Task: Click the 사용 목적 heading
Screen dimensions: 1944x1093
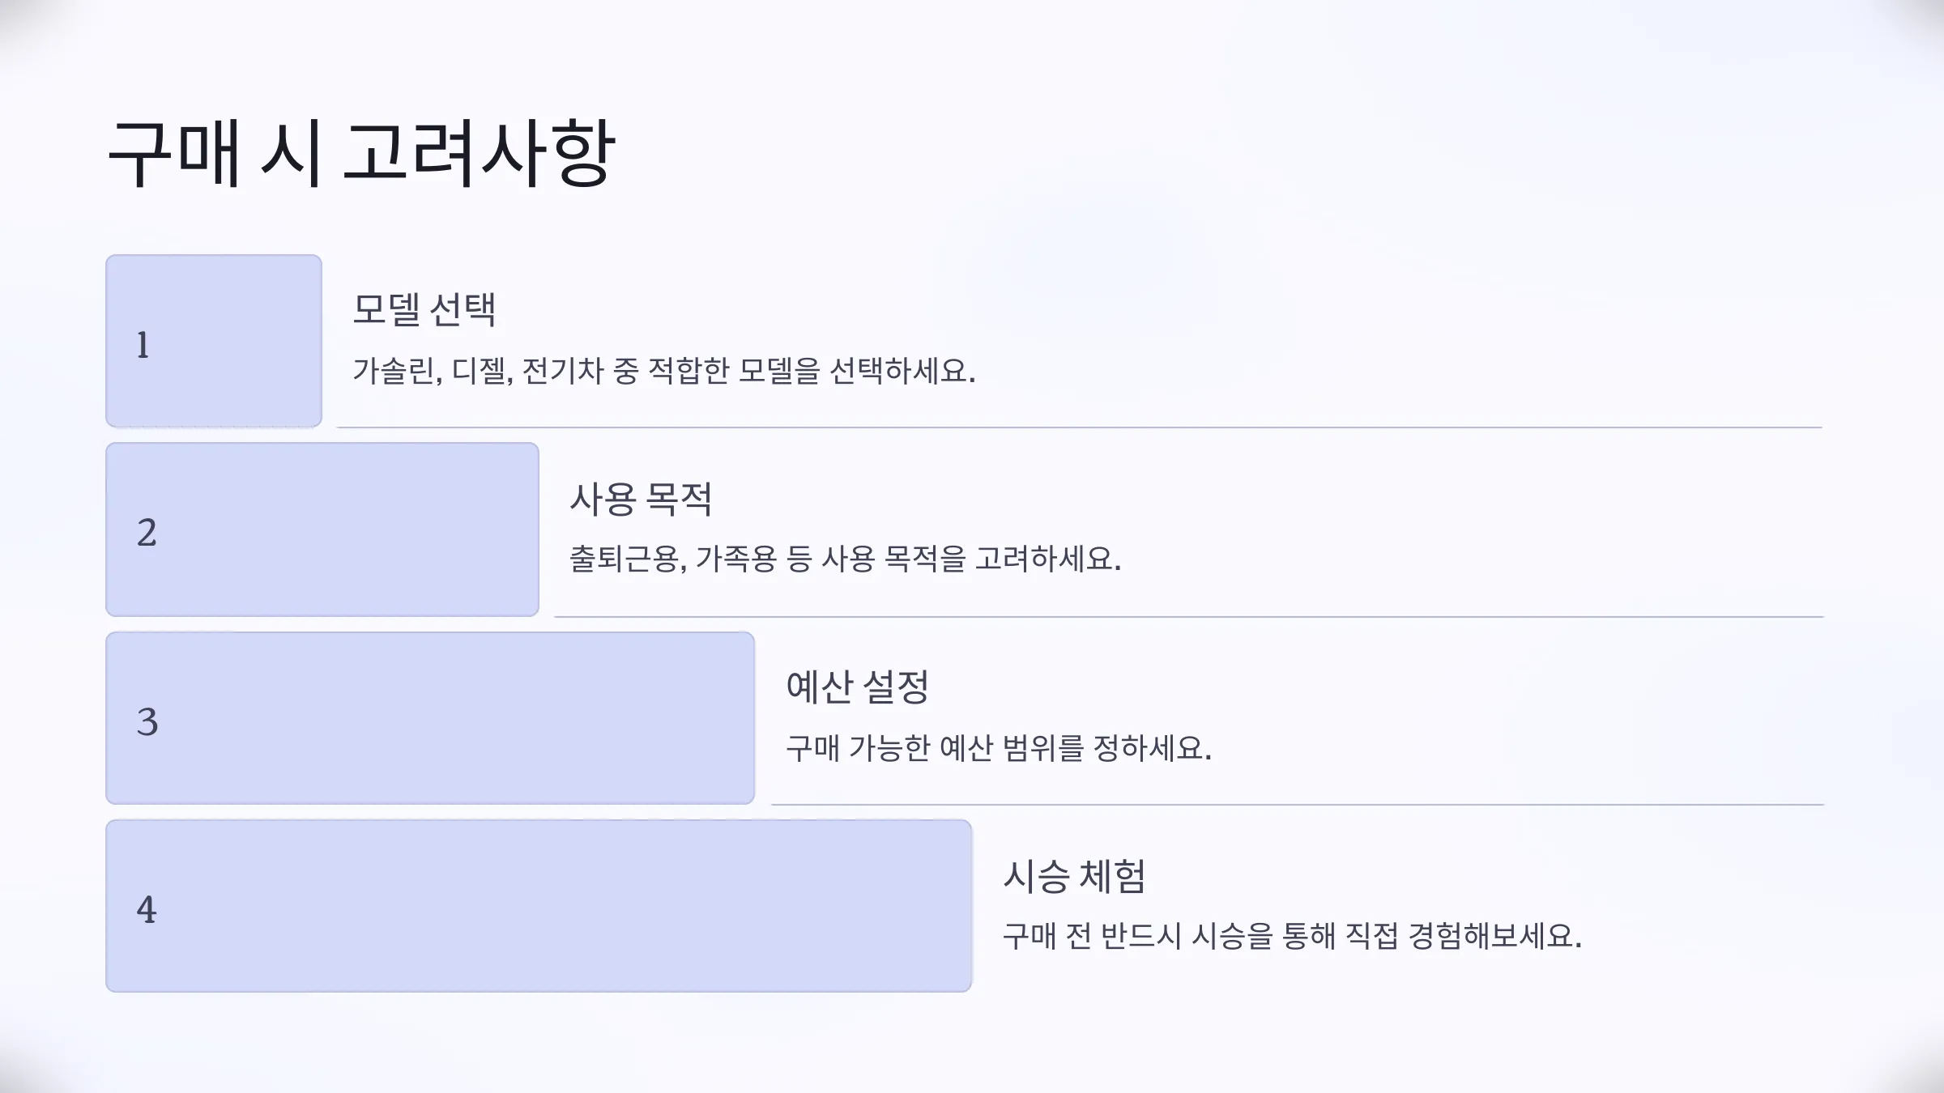Action: coord(641,499)
